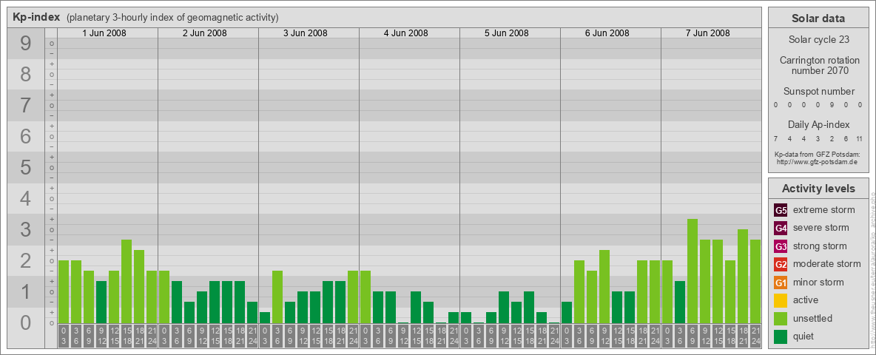This screenshot has height=355, width=876.
Task: Click the 18-21 hour bar on 7 Jun 2008
Action: pyautogui.click(x=743, y=277)
